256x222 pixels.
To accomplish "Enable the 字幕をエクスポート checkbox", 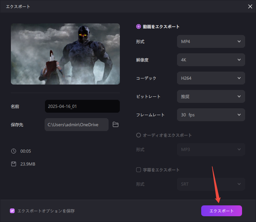I will [139, 170].
